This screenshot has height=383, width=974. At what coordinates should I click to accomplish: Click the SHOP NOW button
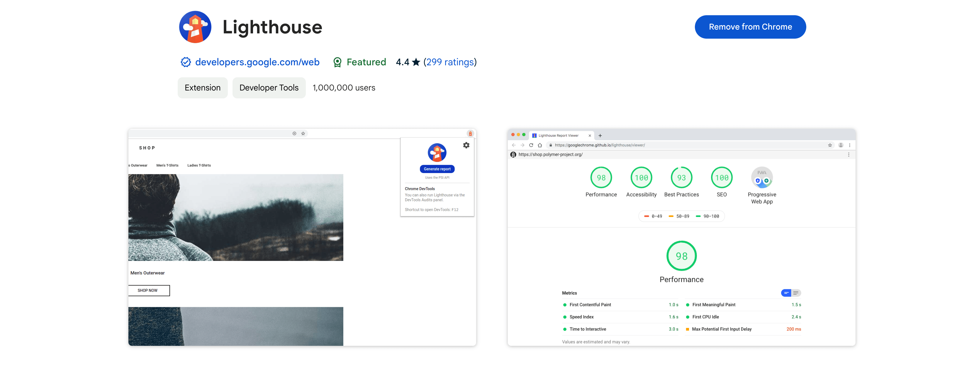pos(149,290)
